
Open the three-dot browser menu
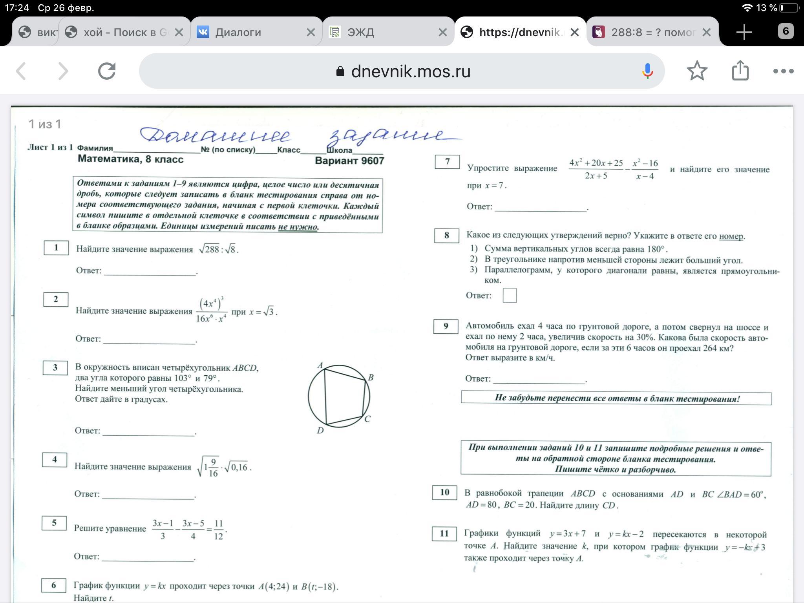pyautogui.click(x=783, y=71)
